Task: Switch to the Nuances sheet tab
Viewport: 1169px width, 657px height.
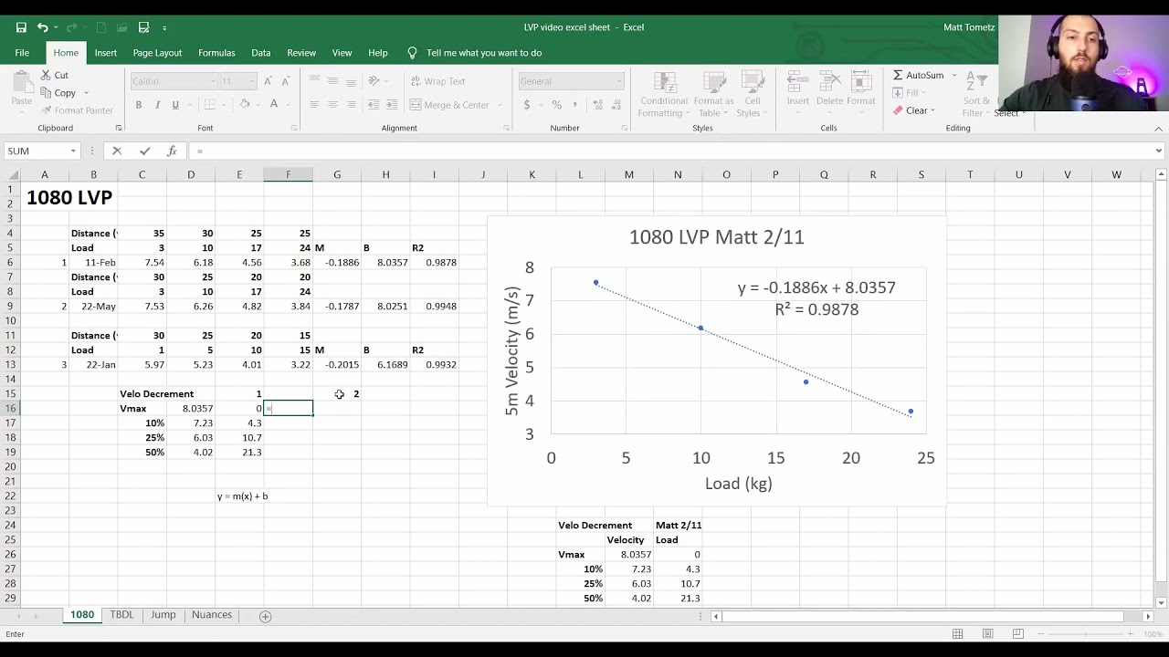Action: (x=212, y=615)
